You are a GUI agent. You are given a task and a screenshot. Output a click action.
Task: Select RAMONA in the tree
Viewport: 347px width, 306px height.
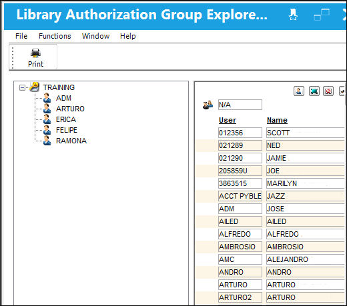tap(71, 141)
